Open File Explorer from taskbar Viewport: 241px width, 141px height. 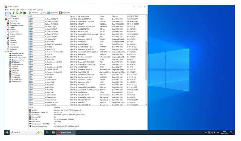click(x=53, y=132)
